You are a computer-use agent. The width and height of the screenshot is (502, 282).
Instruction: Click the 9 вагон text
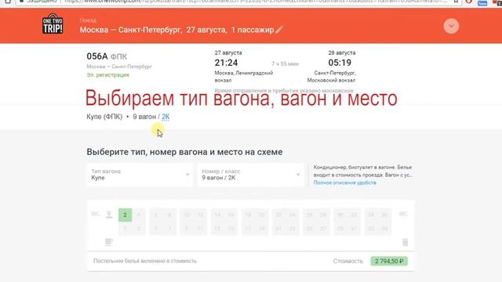[x=144, y=117]
